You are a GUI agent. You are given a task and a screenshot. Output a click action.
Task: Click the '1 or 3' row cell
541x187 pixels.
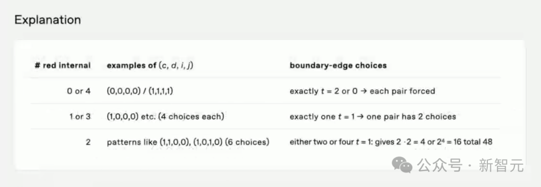pos(80,117)
